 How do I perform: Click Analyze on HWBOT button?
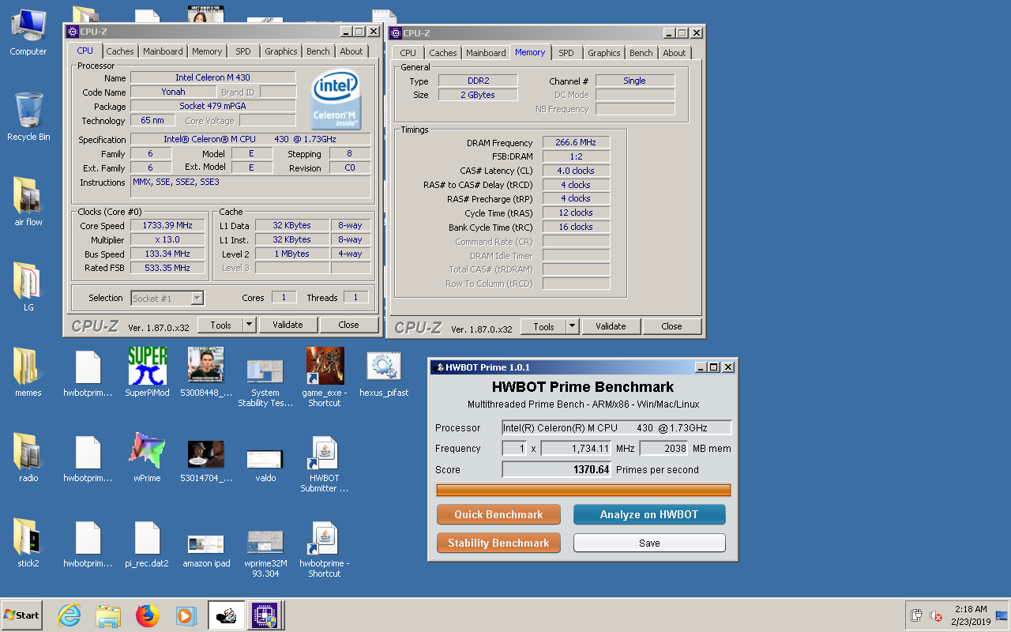649,514
